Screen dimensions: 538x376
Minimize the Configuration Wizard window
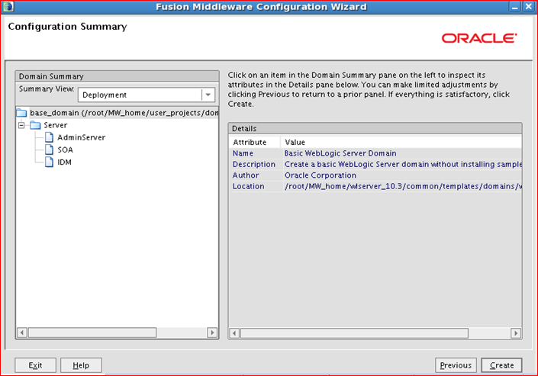[514, 7]
